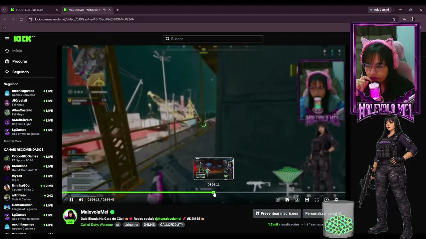Open elyzao Mir 4 channel
The image size is (426, 239).
coord(28,178)
